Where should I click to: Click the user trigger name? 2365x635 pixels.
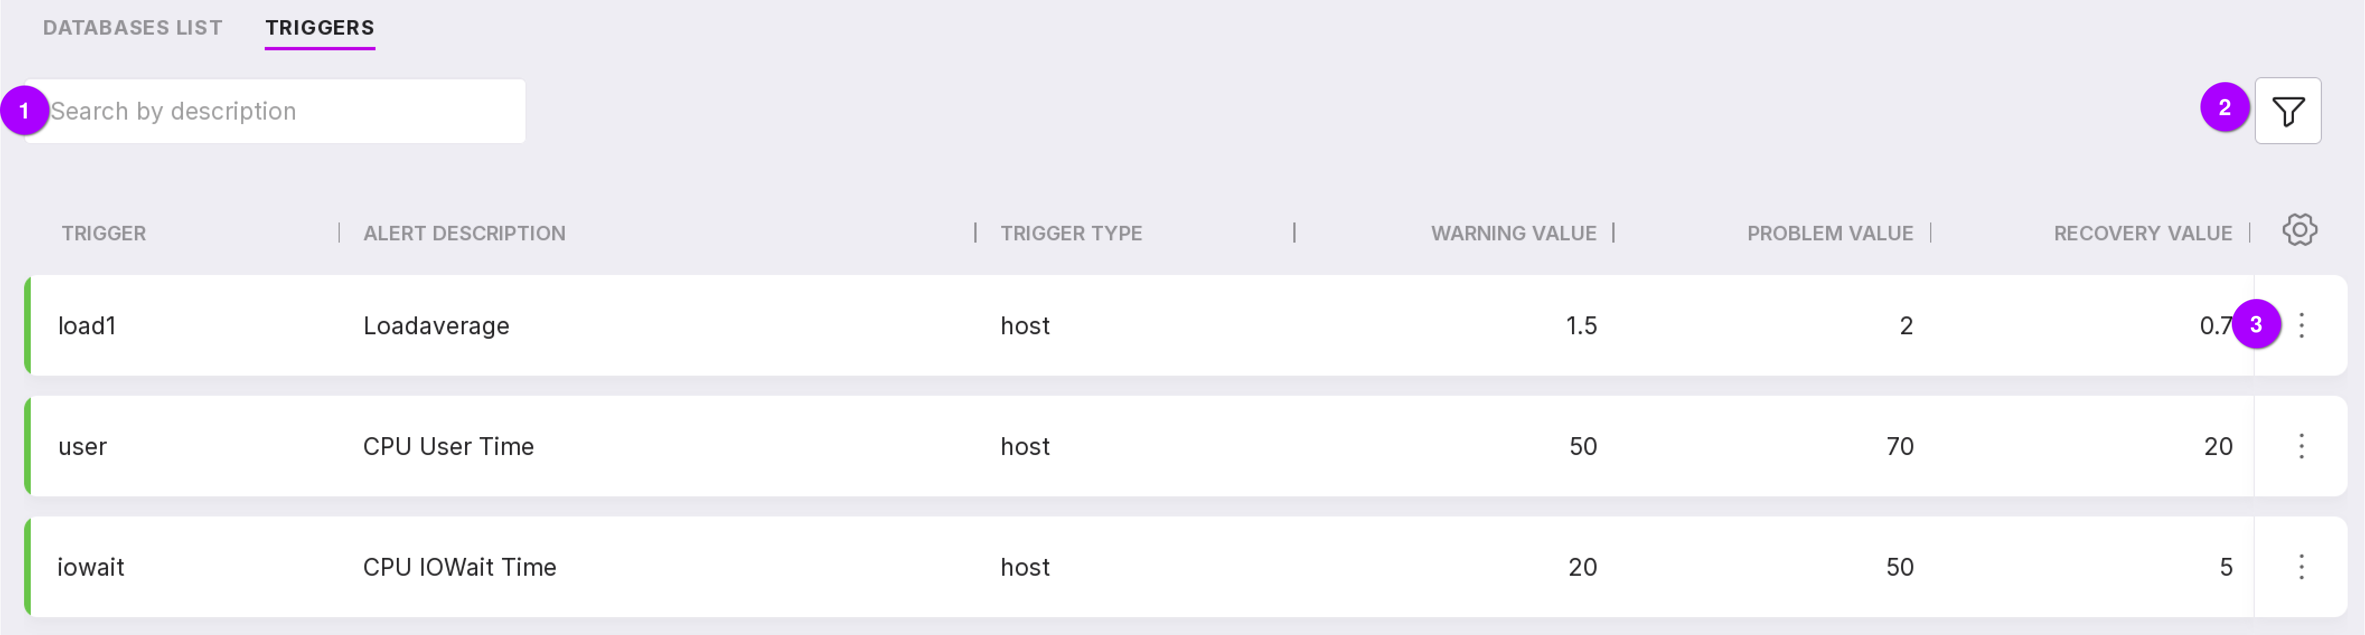pyautogui.click(x=82, y=447)
